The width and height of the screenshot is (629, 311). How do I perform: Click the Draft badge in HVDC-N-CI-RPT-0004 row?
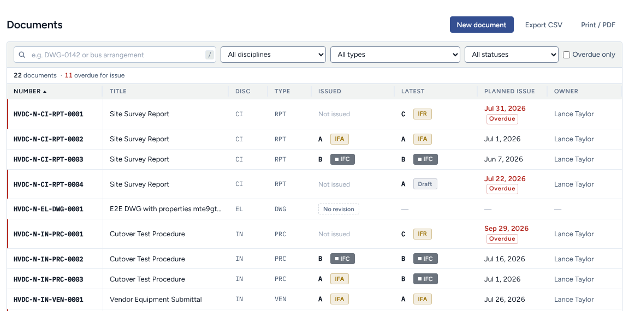coord(425,184)
